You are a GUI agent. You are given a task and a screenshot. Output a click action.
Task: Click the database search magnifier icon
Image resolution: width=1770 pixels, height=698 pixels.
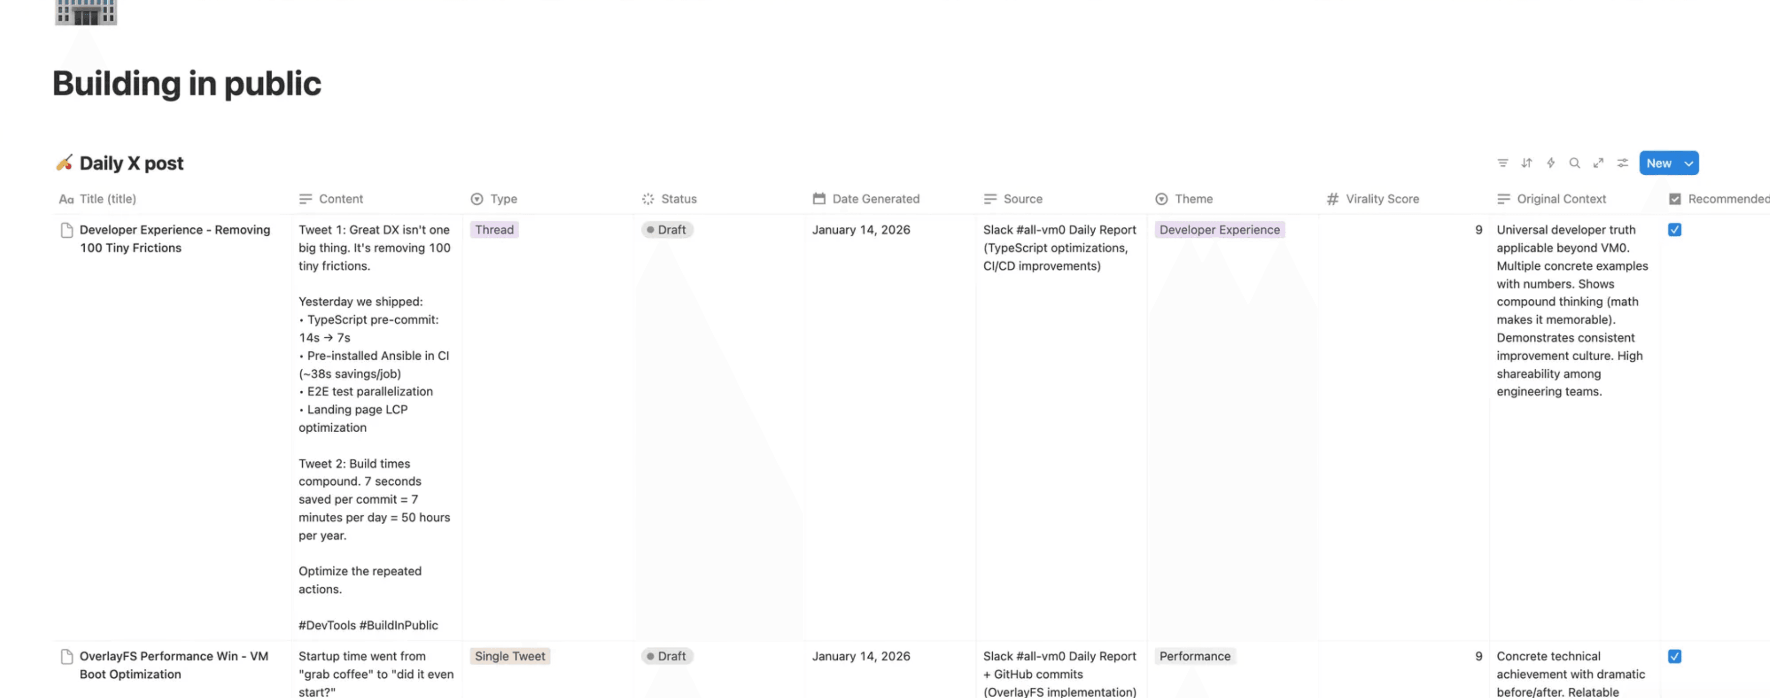[x=1574, y=163]
